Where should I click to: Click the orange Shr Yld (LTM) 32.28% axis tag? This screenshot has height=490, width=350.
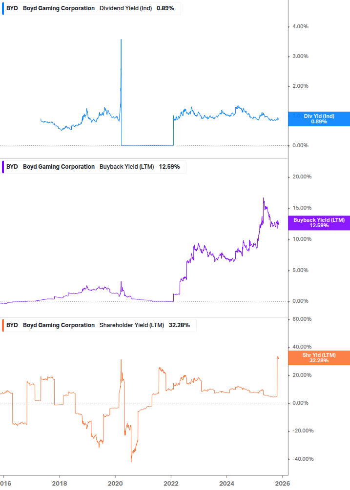319,358
